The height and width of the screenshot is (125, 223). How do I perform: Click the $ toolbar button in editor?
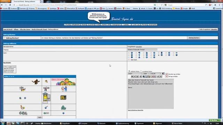tap(161, 76)
